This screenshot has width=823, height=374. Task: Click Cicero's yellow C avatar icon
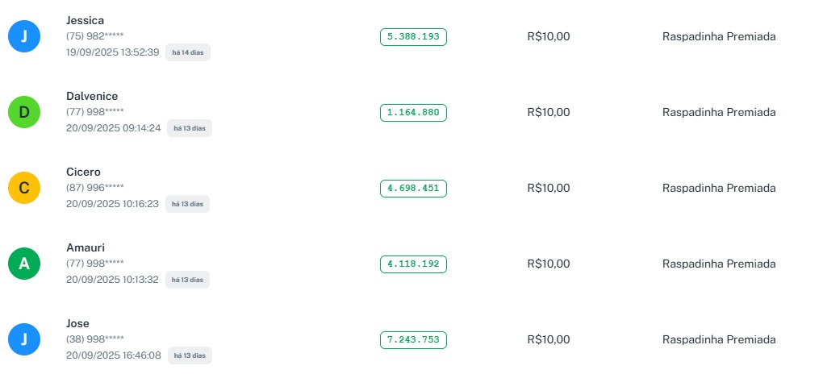(x=24, y=188)
